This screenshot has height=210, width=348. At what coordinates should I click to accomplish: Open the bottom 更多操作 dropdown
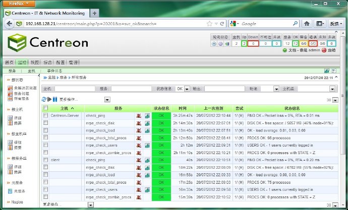tap(91, 205)
